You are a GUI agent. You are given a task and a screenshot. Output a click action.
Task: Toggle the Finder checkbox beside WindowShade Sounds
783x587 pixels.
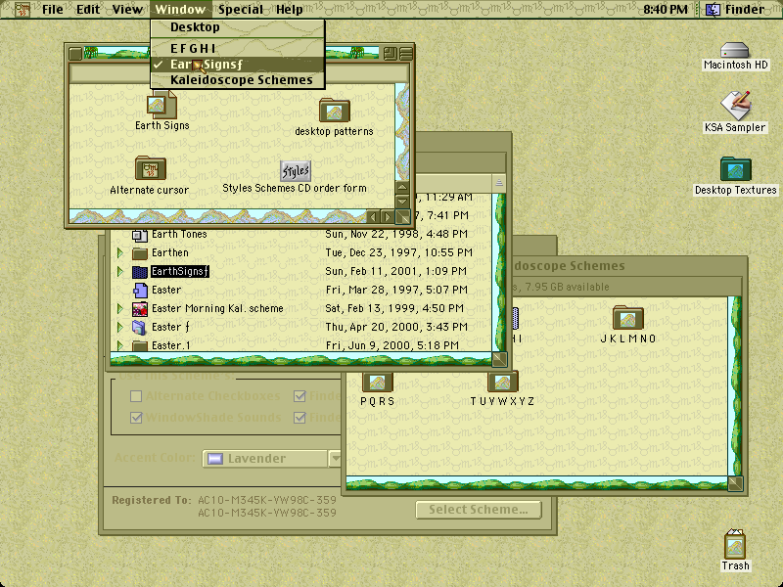click(299, 418)
